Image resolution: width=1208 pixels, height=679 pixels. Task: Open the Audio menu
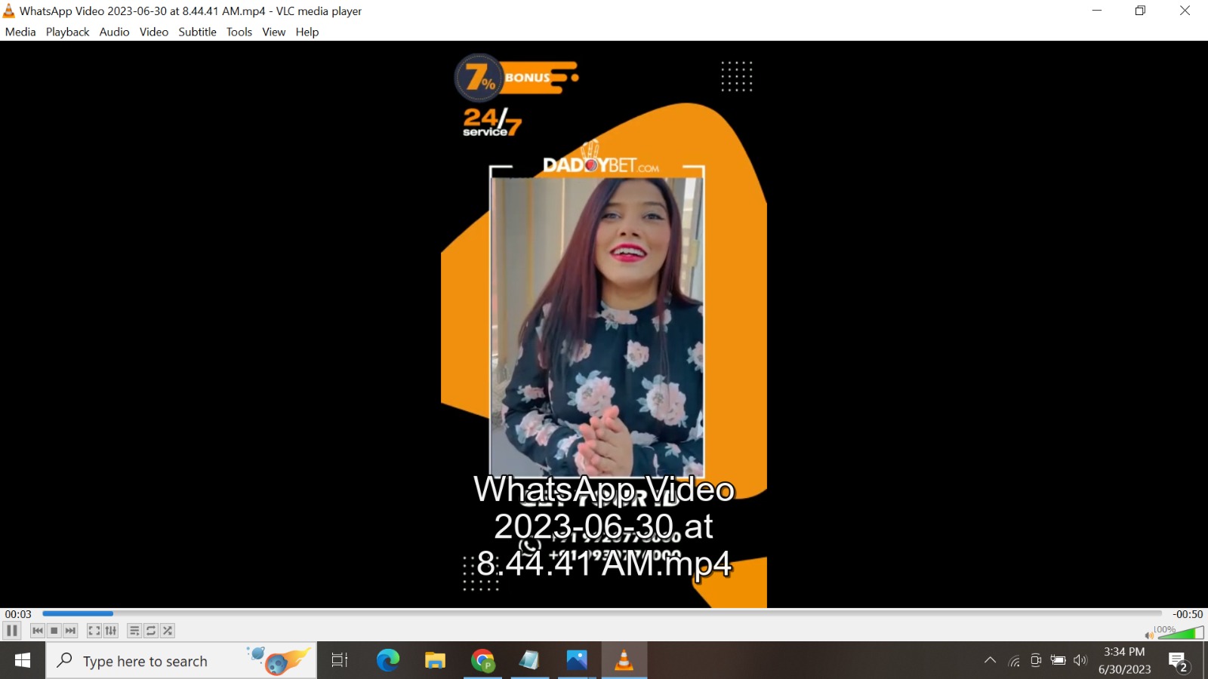pyautogui.click(x=114, y=32)
